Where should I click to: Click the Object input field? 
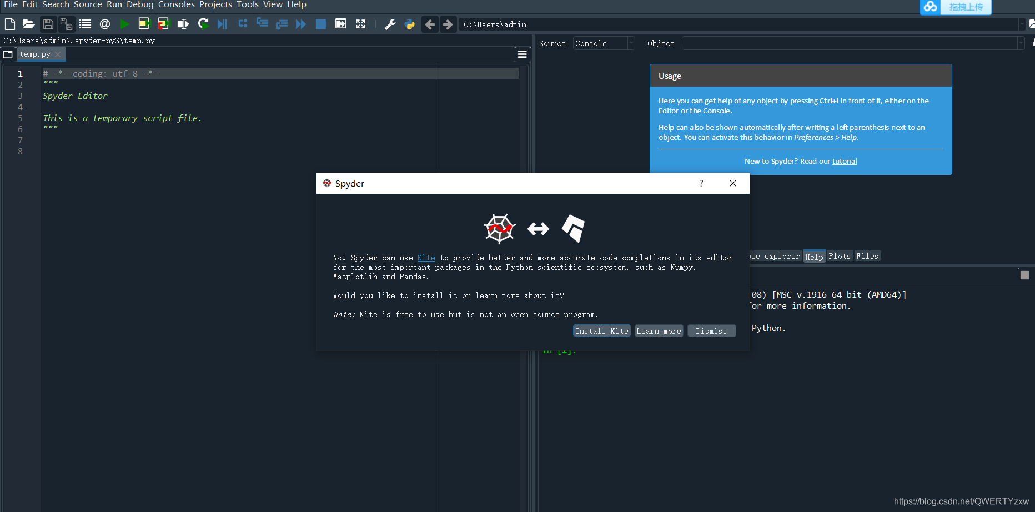pos(850,43)
